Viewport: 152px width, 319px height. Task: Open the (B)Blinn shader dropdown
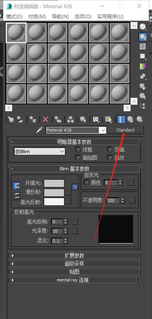[40, 152]
